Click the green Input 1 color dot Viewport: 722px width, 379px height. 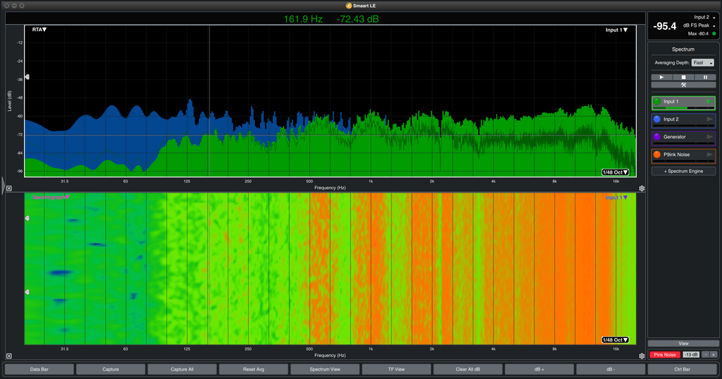[x=657, y=102]
